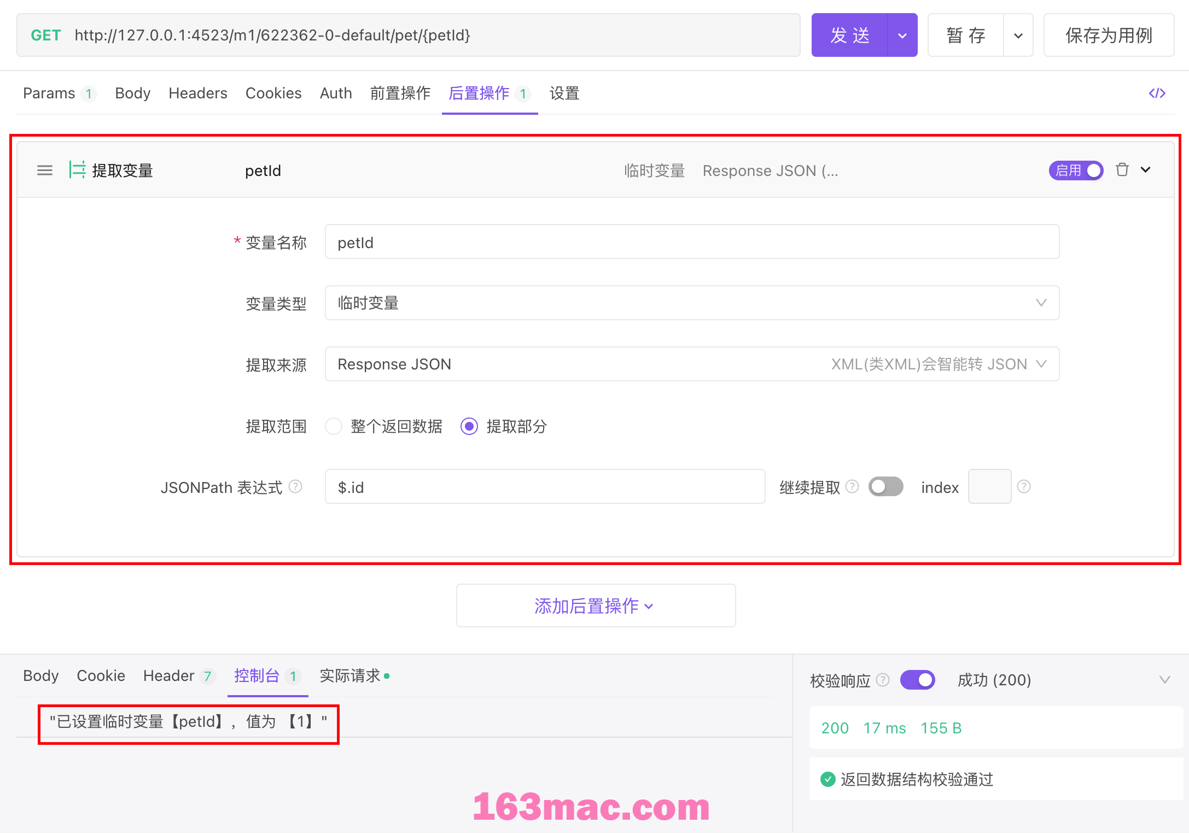Viewport: 1189px width, 835px height.
Task: Click the drag handle of 提取变量 row
Action: pos(45,170)
